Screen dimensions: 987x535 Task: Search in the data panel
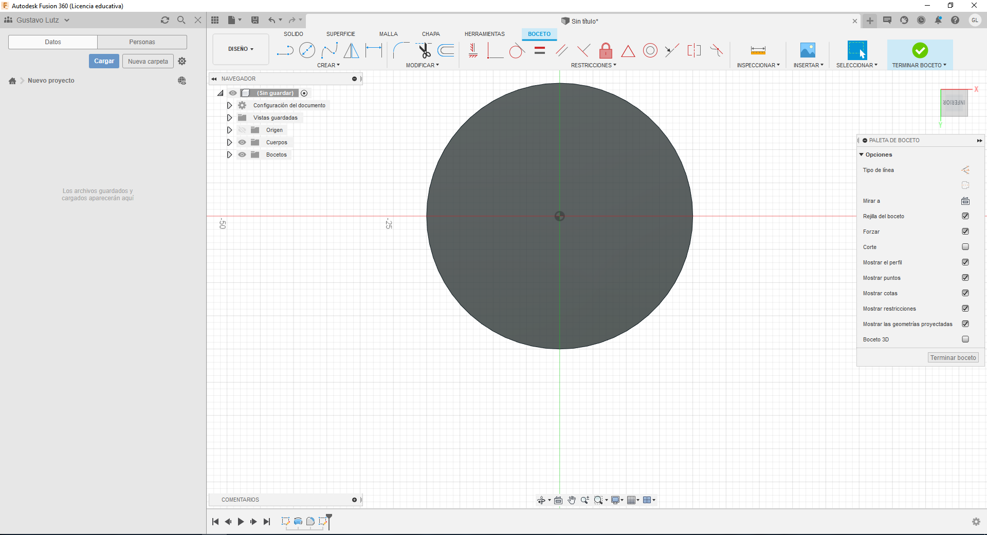tap(181, 20)
